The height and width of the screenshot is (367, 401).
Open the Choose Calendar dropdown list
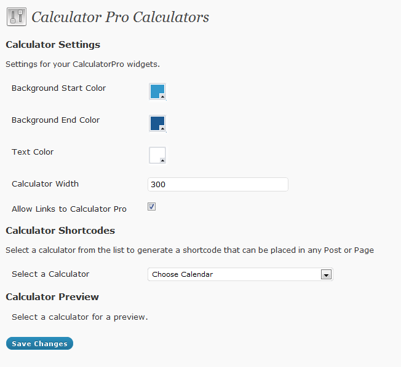click(240, 274)
